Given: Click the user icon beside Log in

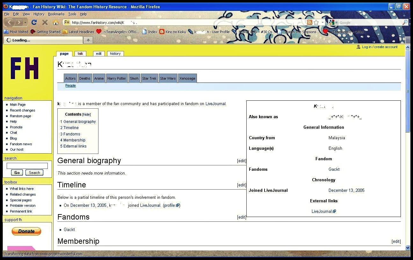Looking at the screenshot, I should (359, 47).
